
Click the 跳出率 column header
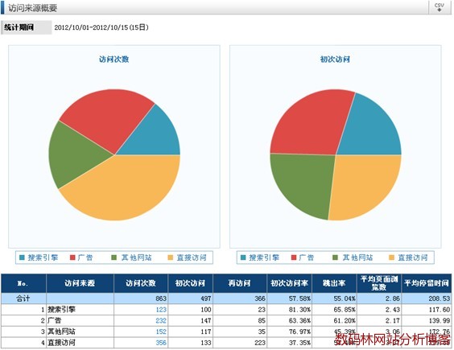click(334, 283)
